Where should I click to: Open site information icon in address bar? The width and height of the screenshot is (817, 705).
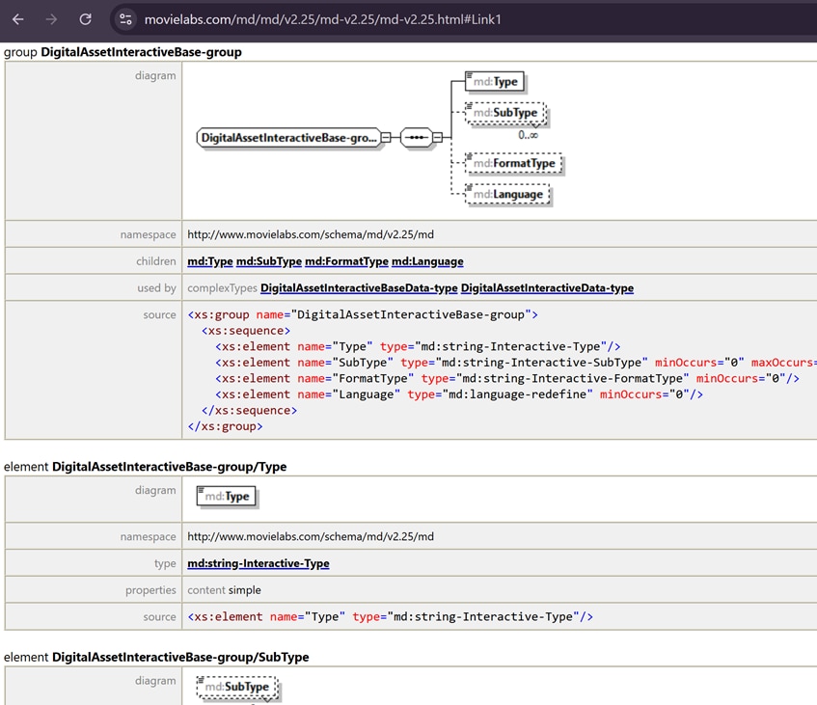[x=125, y=19]
